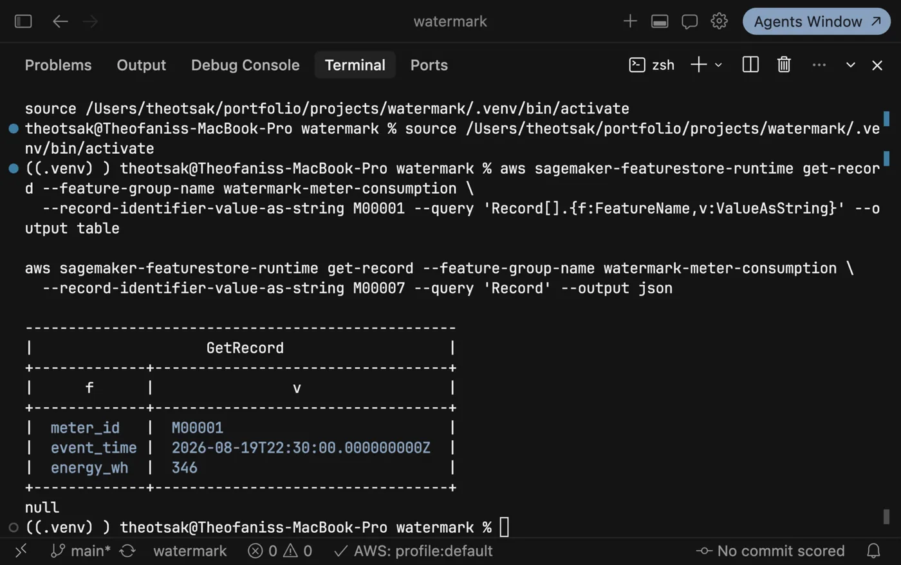Open notifications bell icon
This screenshot has width=901, height=565.
click(873, 551)
